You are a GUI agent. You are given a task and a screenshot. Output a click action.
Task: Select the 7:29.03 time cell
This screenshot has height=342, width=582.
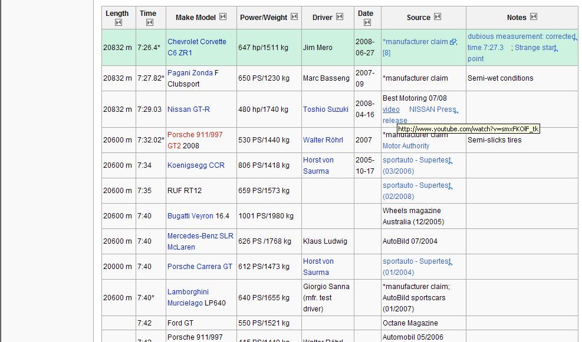click(151, 109)
